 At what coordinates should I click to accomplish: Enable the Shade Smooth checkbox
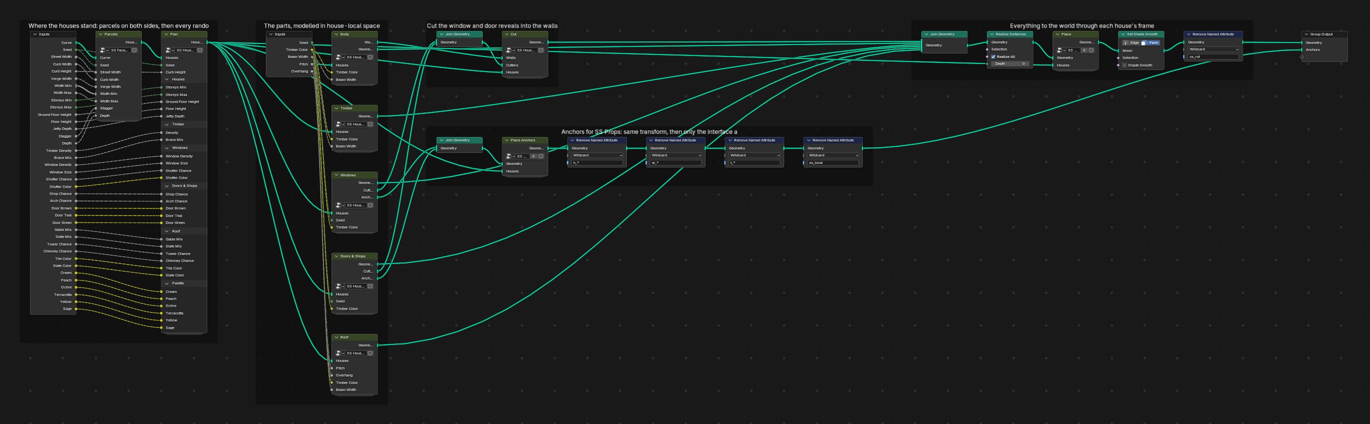tap(1124, 65)
